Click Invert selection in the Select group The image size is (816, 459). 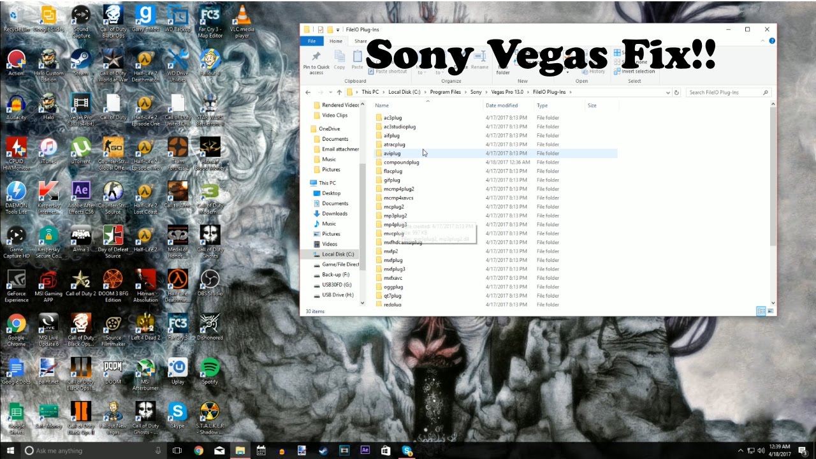click(x=634, y=71)
